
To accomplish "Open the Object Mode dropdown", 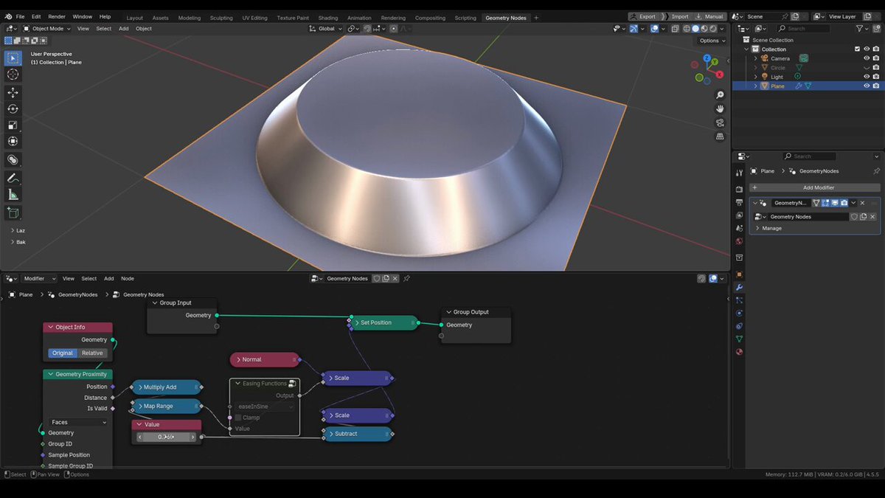I will [x=46, y=29].
